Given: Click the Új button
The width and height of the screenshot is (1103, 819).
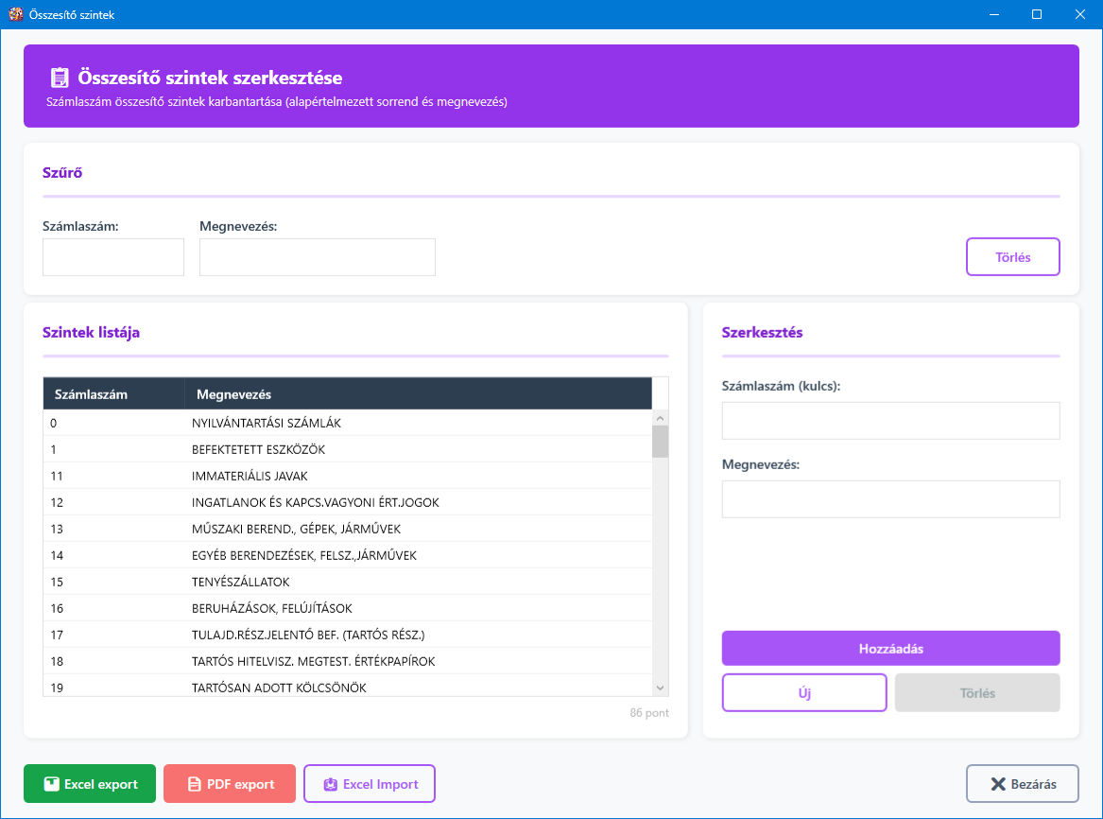Looking at the screenshot, I should (x=804, y=693).
